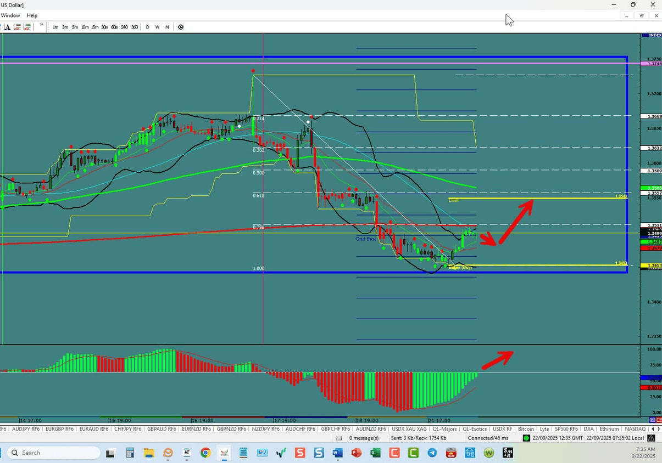This screenshot has height=463, width=662.
Task: Switch to the EURGBP RF6 symbol tab
Action: click(59, 428)
